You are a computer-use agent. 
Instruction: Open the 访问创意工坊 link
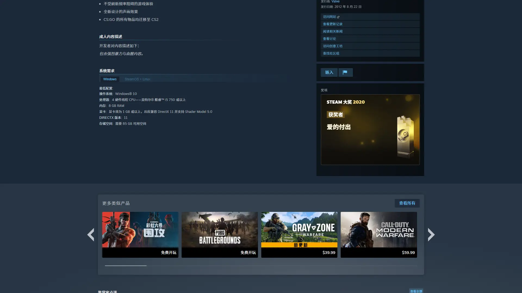click(x=333, y=46)
